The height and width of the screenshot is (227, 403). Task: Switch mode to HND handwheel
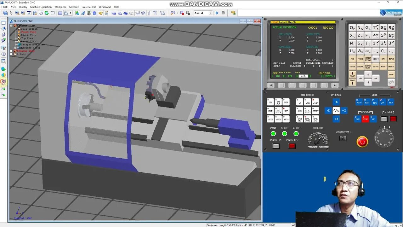[x=390, y=102]
